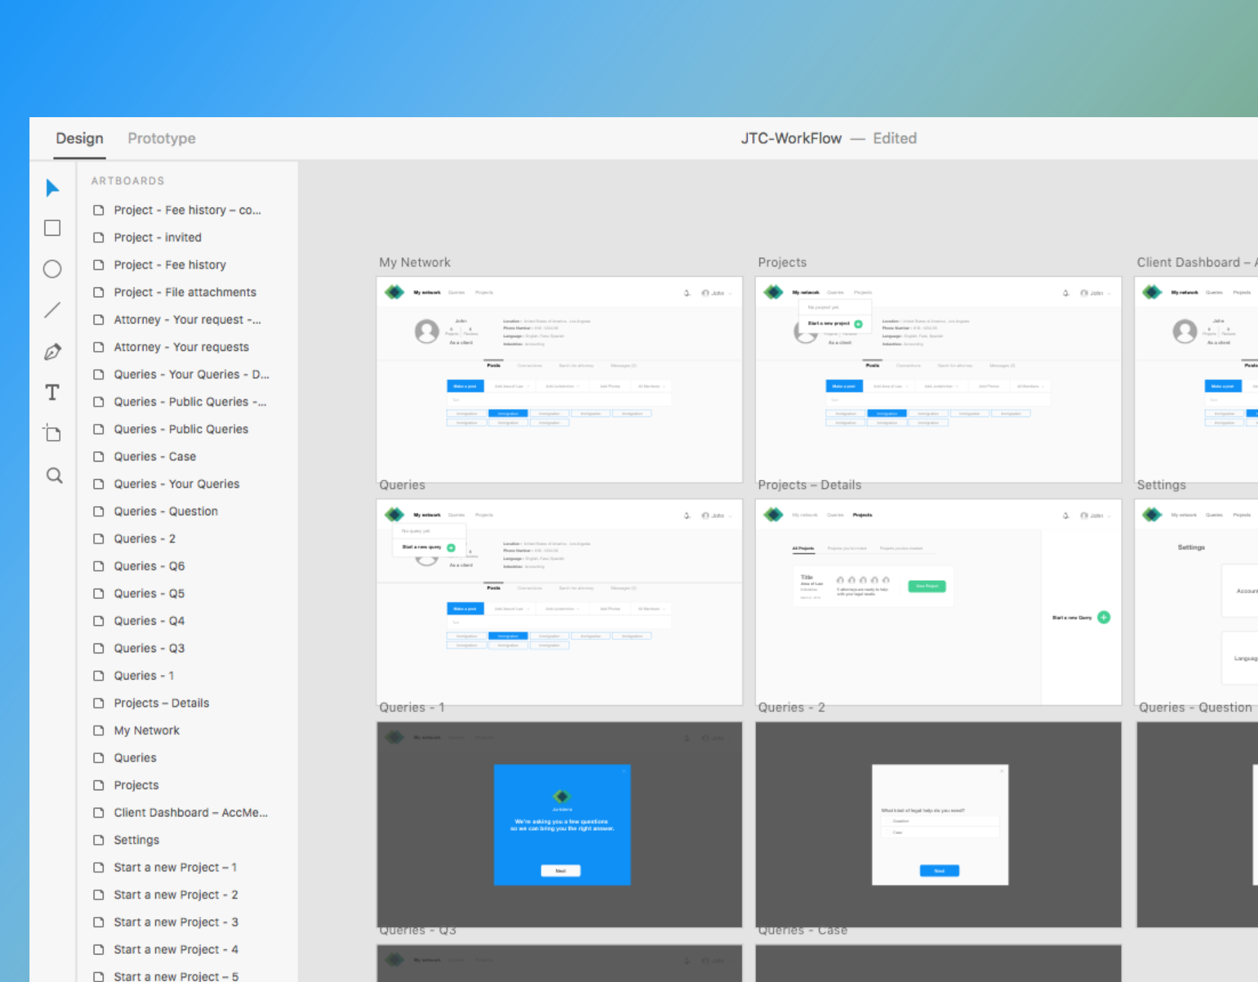The width and height of the screenshot is (1258, 982).
Task: Open the Queries - 1 blue dialog artboard
Action: point(560,825)
